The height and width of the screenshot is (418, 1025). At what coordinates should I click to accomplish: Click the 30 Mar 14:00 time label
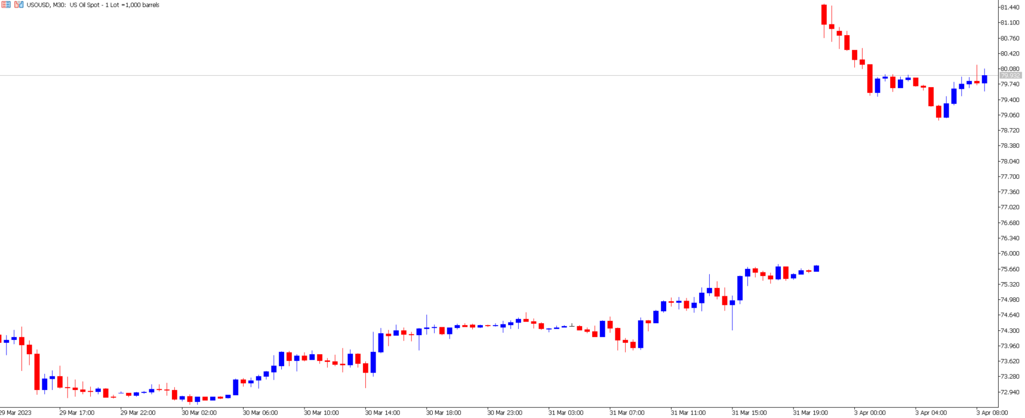[x=382, y=413]
